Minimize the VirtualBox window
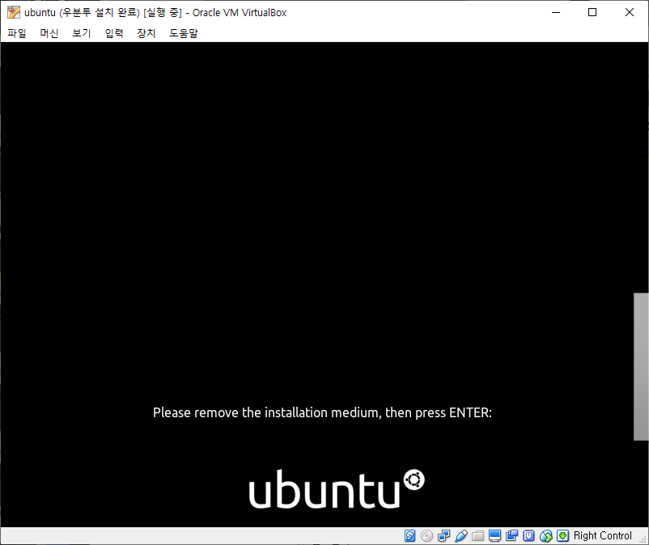649x545 pixels. click(556, 12)
